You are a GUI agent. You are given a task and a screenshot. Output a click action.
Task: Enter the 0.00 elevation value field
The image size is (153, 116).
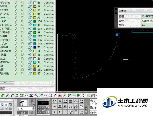click(x=25, y=109)
